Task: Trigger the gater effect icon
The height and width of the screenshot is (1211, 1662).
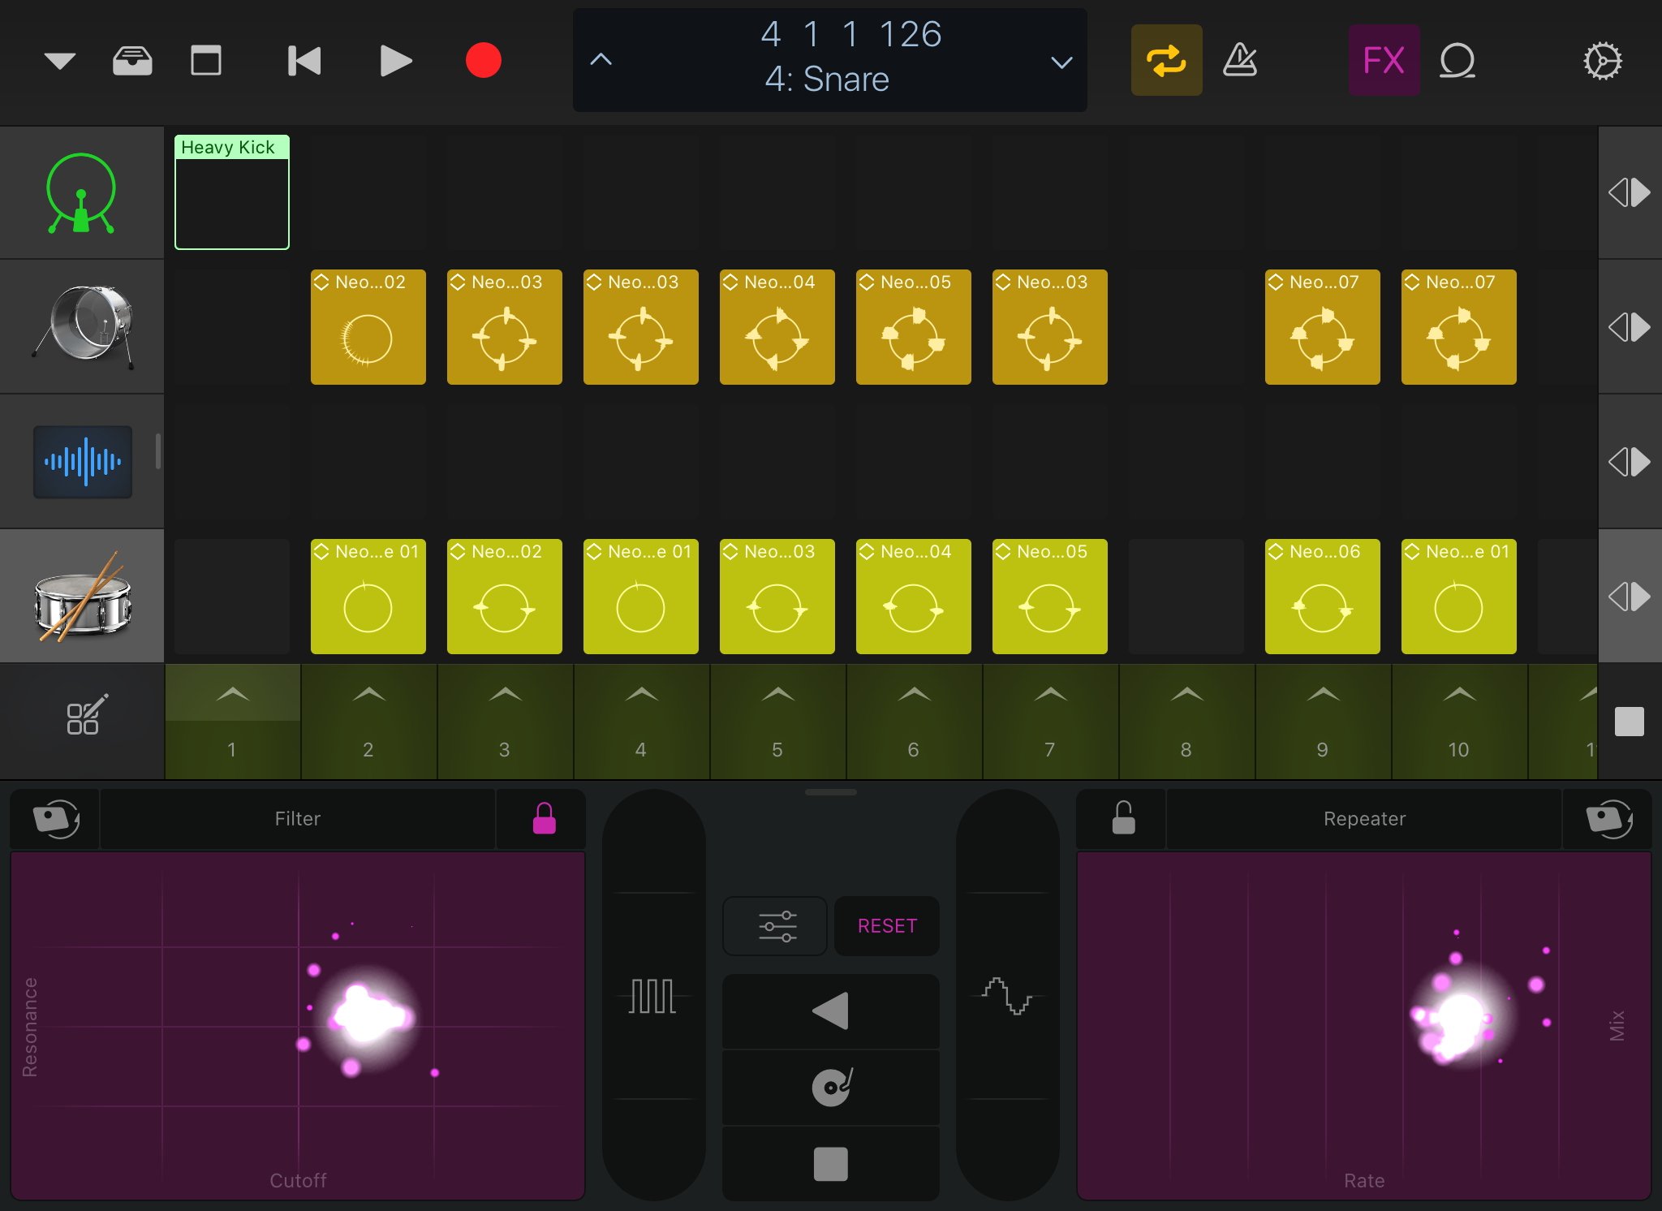Action: pyautogui.click(x=652, y=996)
